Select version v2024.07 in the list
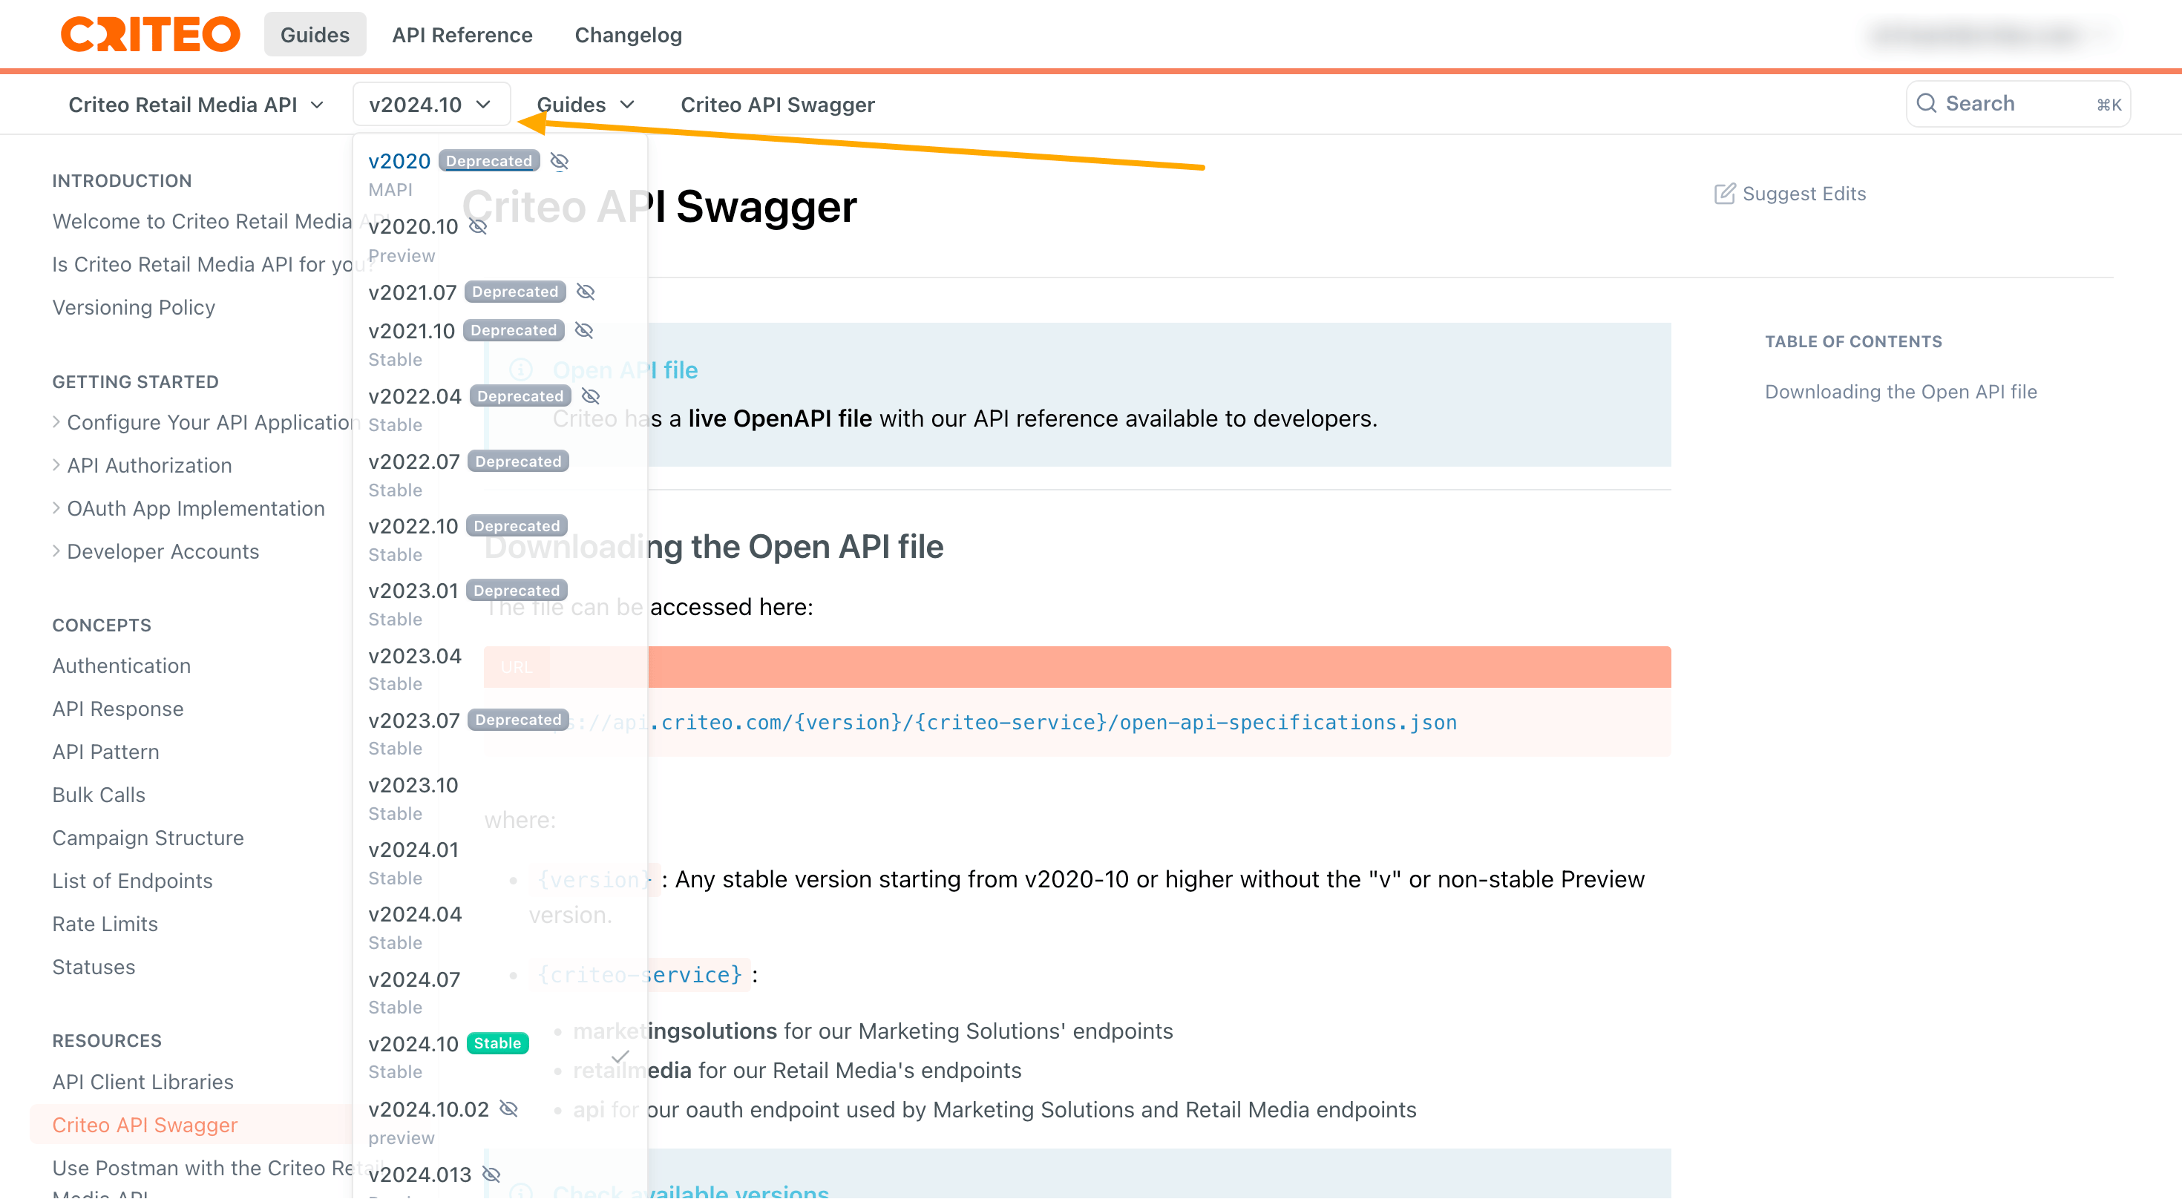This screenshot has height=1199, width=2182. 414,979
